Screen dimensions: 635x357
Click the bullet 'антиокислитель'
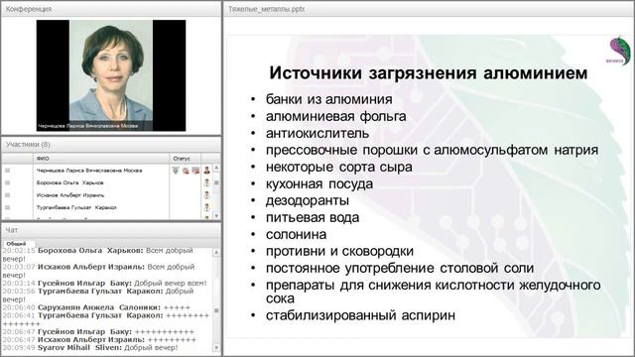pos(317,133)
